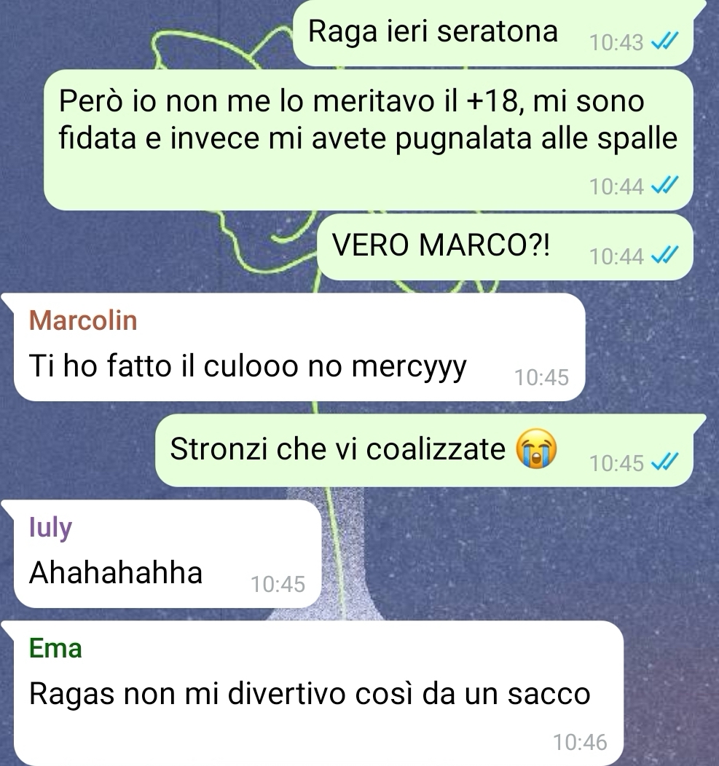The height and width of the screenshot is (766, 719).
Task: Tap the read-receipt checkmarks on "Raga ieri seratona"
Action: pos(665,42)
